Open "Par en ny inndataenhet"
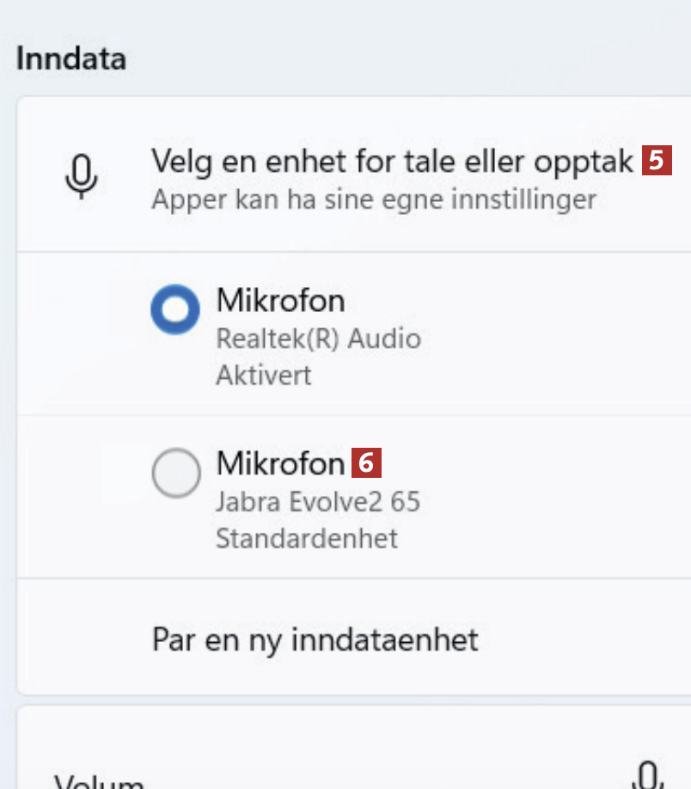 315,639
